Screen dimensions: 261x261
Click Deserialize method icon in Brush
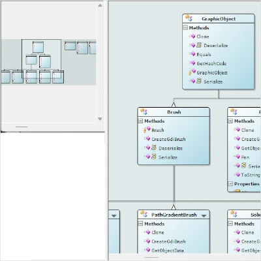(150, 148)
